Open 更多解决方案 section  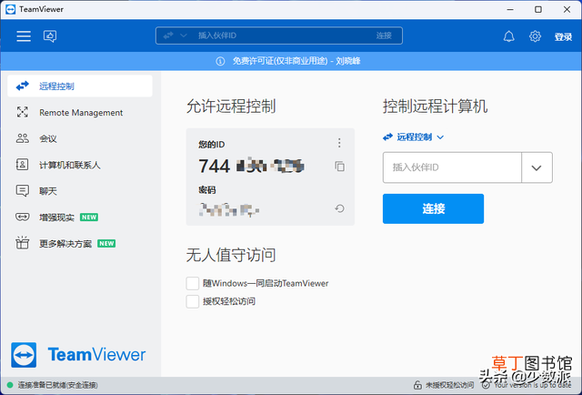[80, 243]
